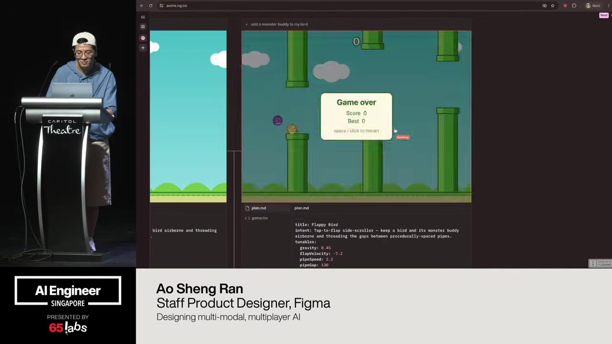Add new item with plus icon
612x344 pixels.
(x=143, y=48)
